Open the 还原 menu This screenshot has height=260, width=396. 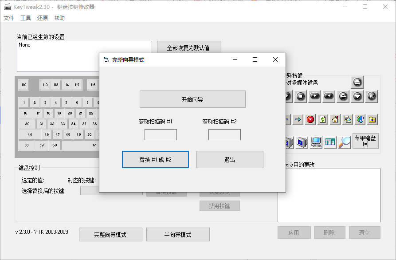43,18
